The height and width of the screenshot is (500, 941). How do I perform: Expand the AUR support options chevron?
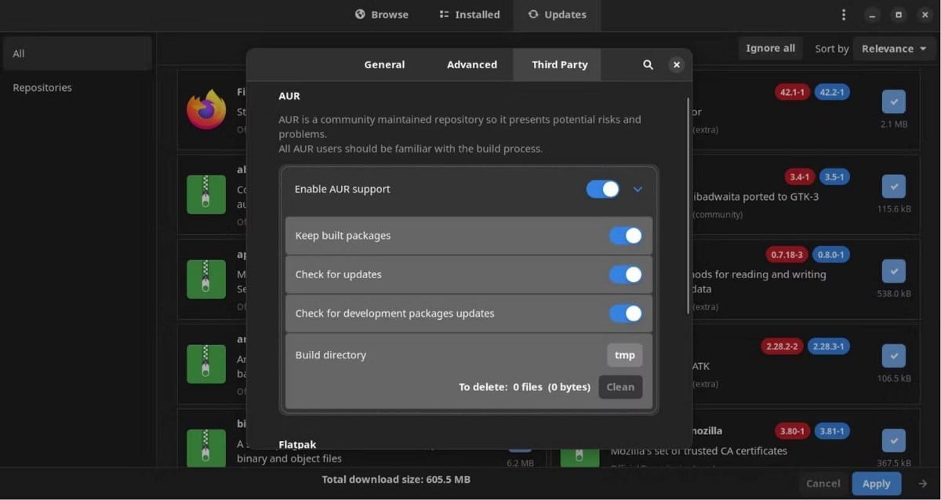(638, 189)
